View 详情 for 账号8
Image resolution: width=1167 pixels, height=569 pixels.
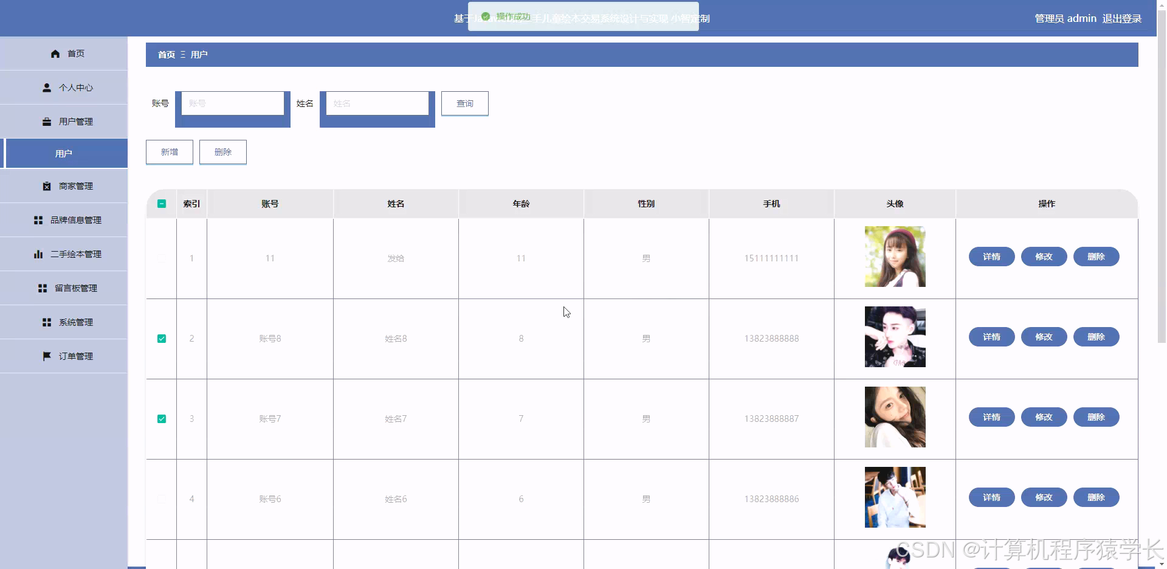click(992, 337)
